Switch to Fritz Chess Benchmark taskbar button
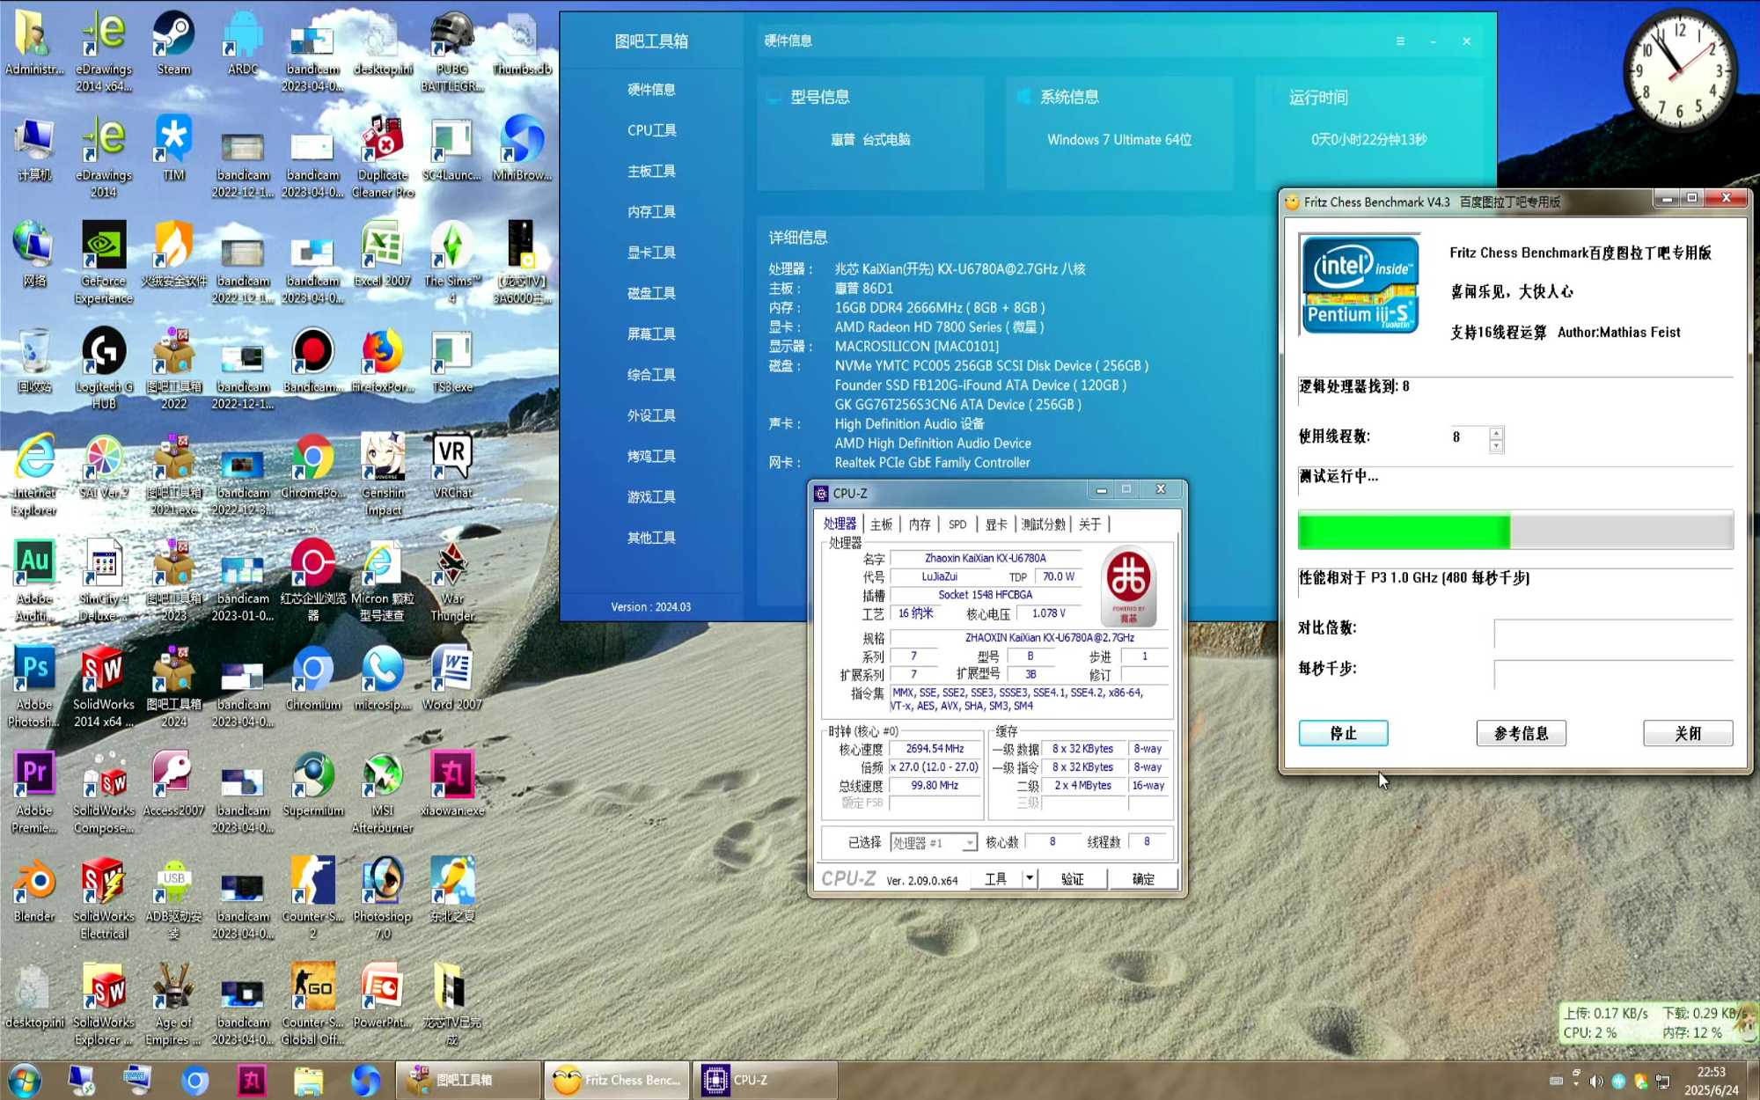This screenshot has width=1760, height=1100. (x=616, y=1080)
